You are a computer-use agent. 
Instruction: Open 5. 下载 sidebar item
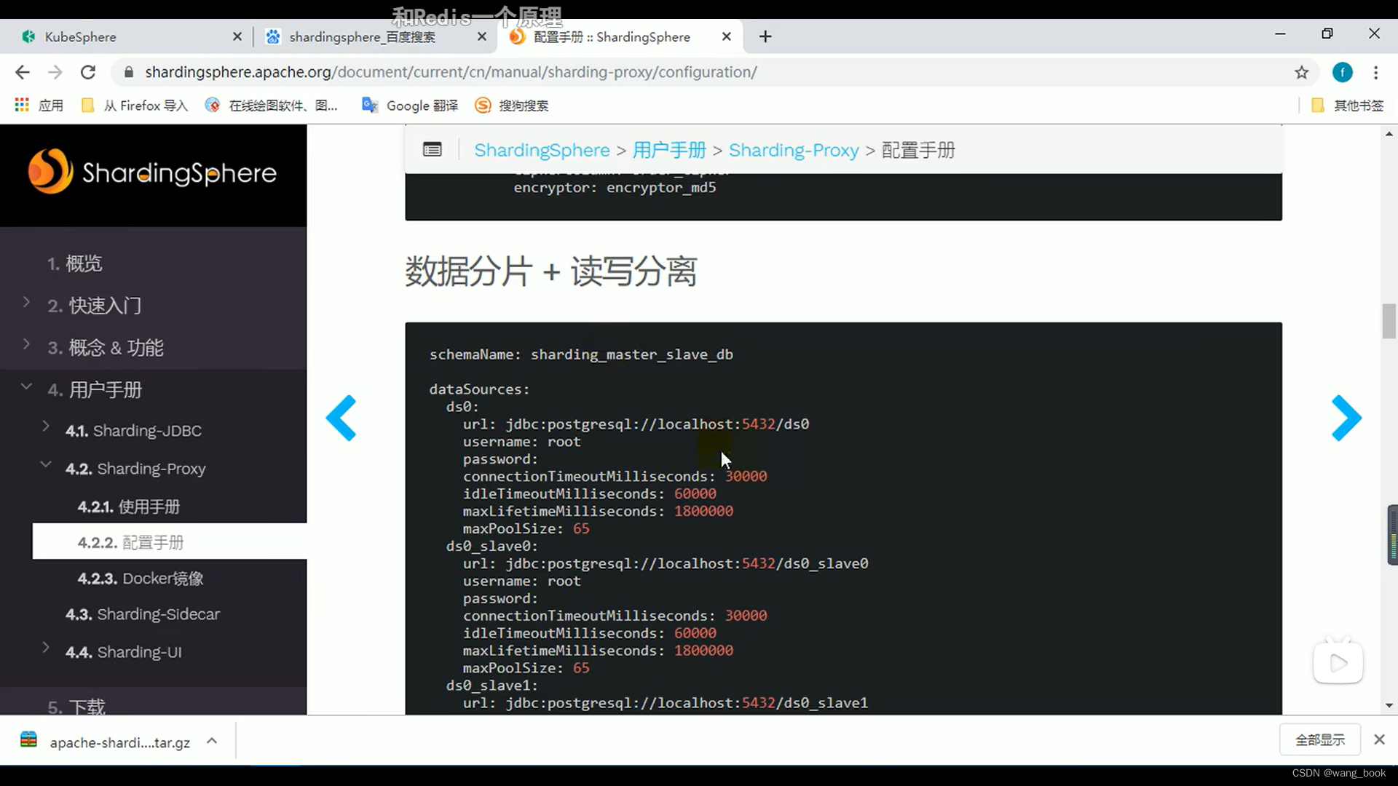76,706
